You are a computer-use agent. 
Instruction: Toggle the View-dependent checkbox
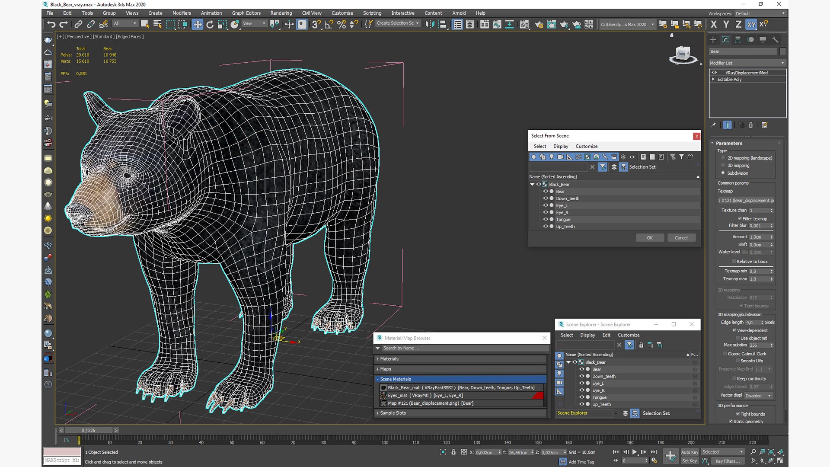point(734,330)
